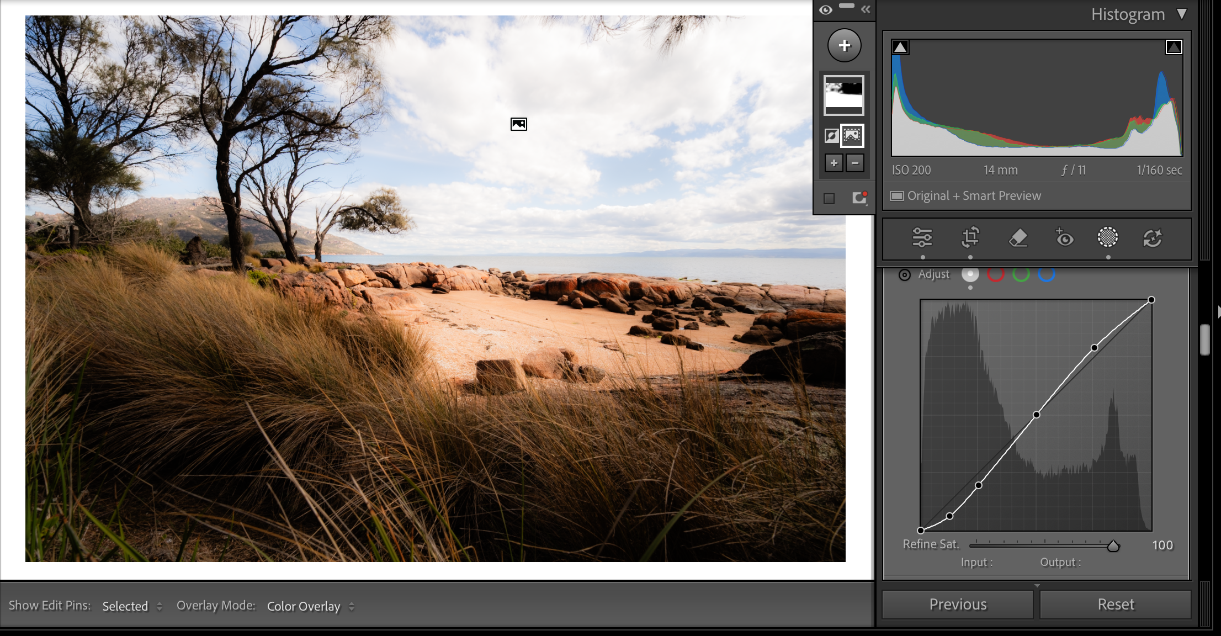Viewport: 1221px width, 636px height.
Task: Collapse the Histogram panel
Action: click(1181, 14)
